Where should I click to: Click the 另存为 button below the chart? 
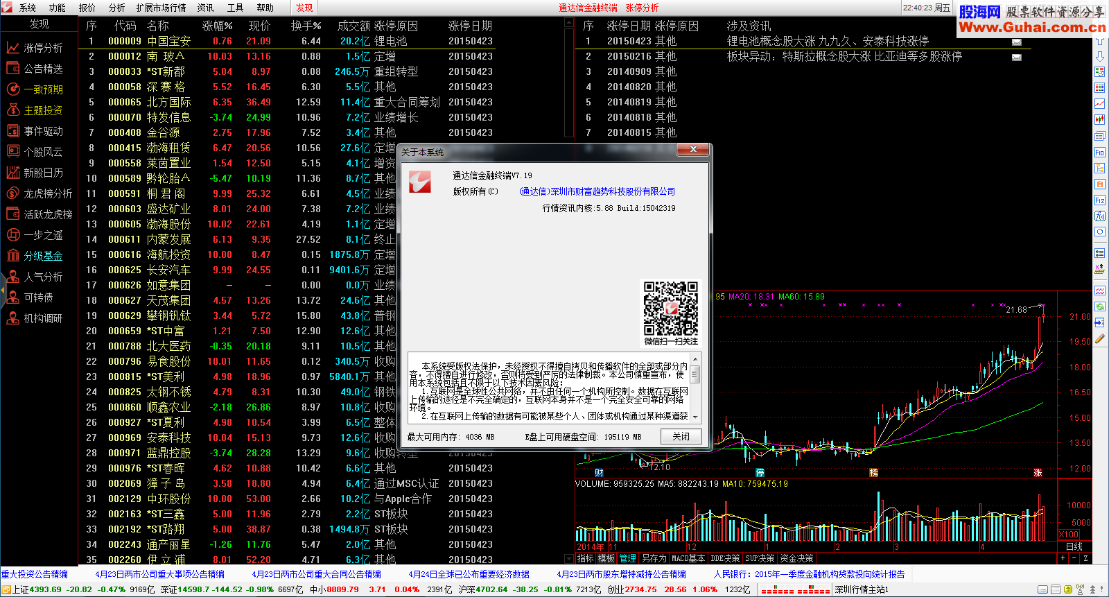tap(654, 558)
